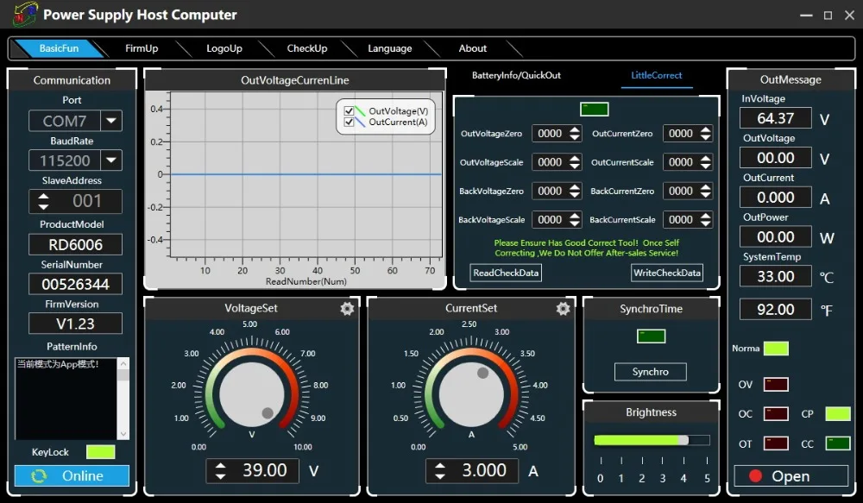Viewport: 863px width, 503px height.
Task: Switch to the CheckUp tab
Action: pyautogui.click(x=307, y=48)
